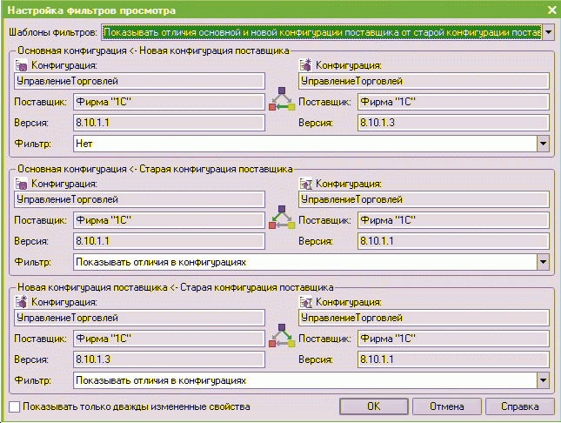Click old supplier configuration icon in third group
Viewport: 561px width, 423px height.
[305, 302]
